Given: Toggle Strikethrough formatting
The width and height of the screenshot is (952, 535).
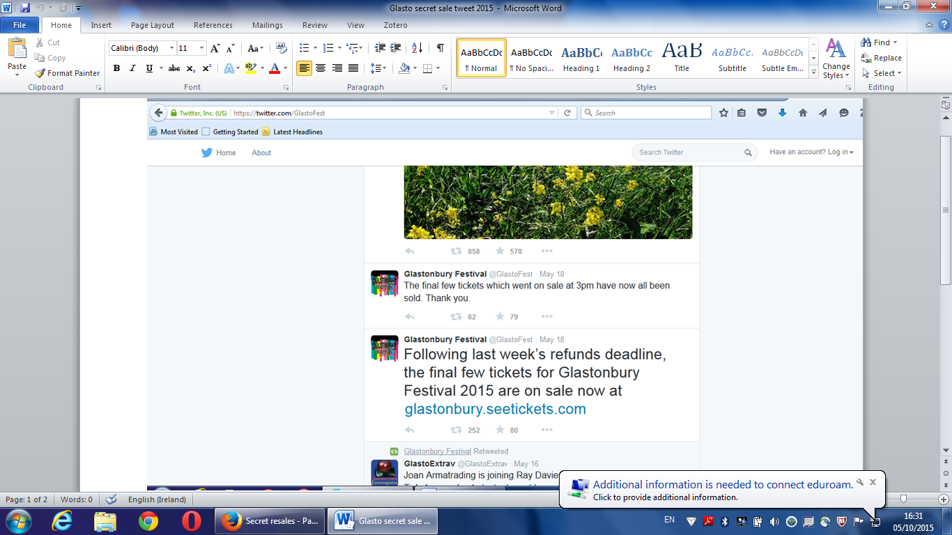Looking at the screenshot, I should (174, 68).
